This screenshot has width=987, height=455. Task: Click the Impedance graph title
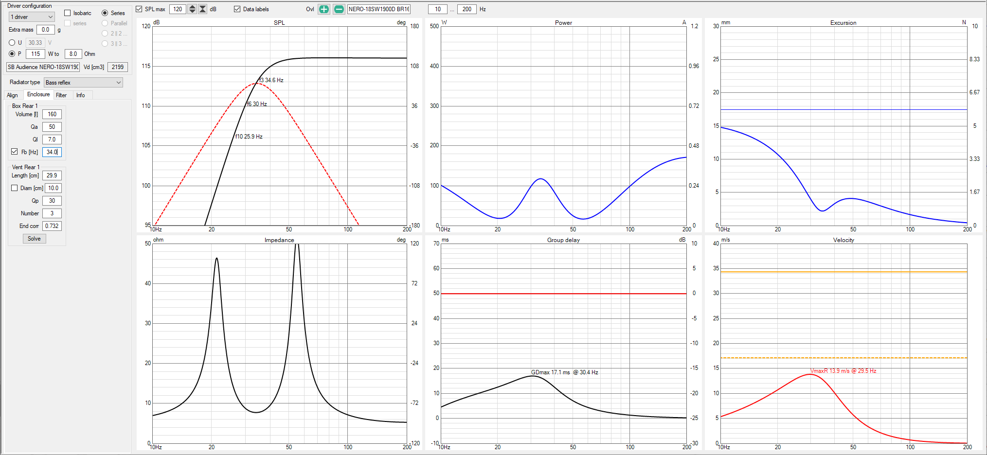tap(279, 240)
